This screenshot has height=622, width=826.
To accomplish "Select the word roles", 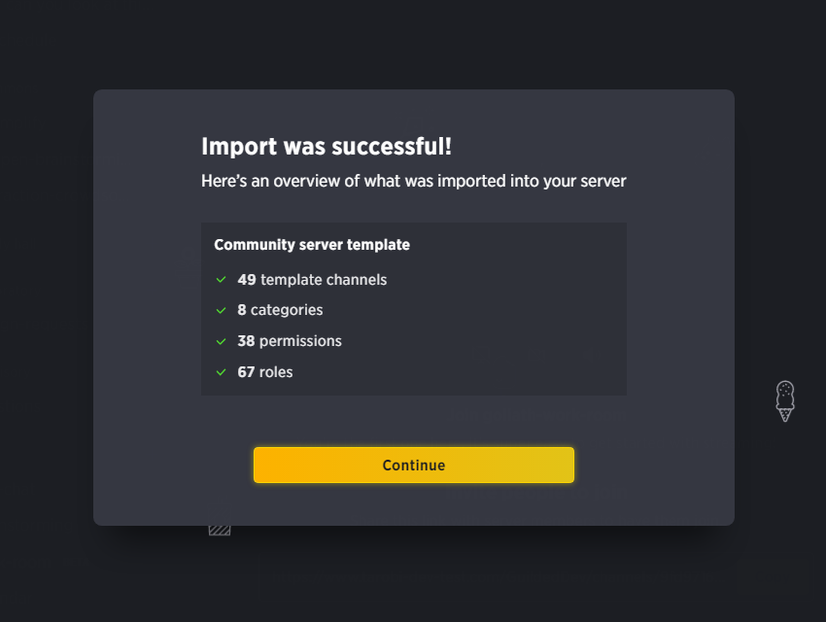I will tap(276, 372).
